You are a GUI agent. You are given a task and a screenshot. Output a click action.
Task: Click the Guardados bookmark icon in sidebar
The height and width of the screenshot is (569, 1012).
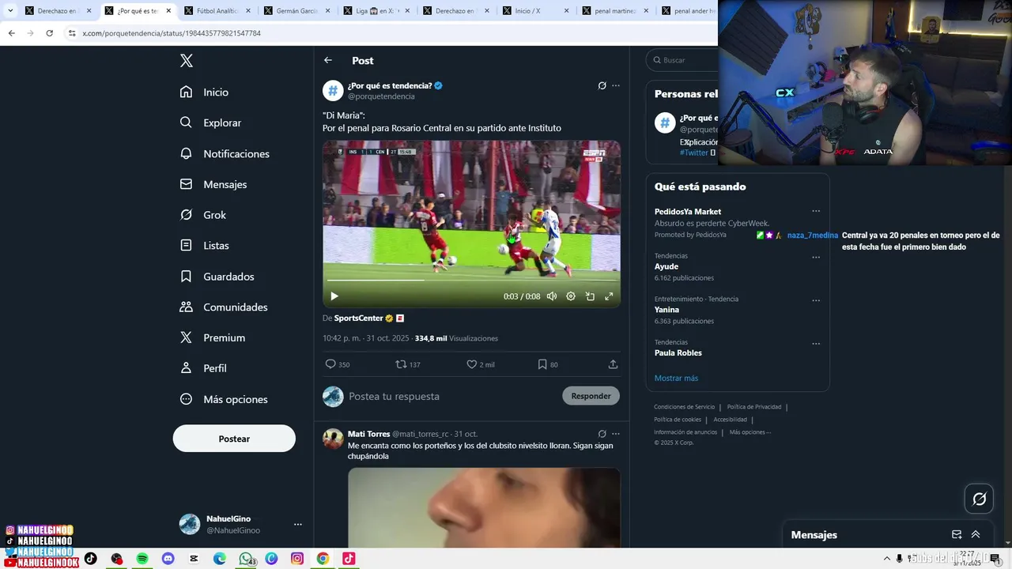[x=186, y=277]
